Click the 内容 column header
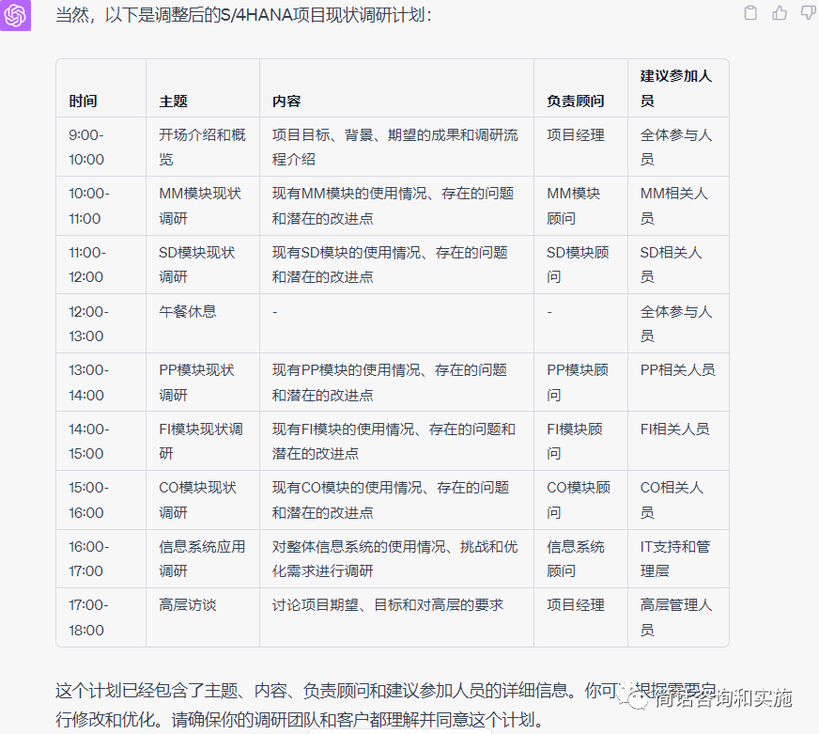This screenshot has height=734, width=819. point(286,101)
